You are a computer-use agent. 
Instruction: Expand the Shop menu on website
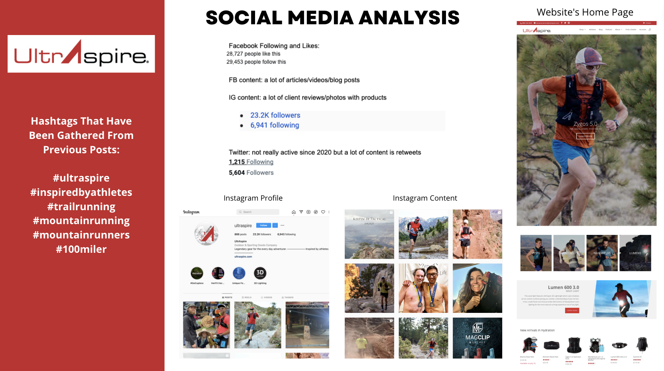582,29
